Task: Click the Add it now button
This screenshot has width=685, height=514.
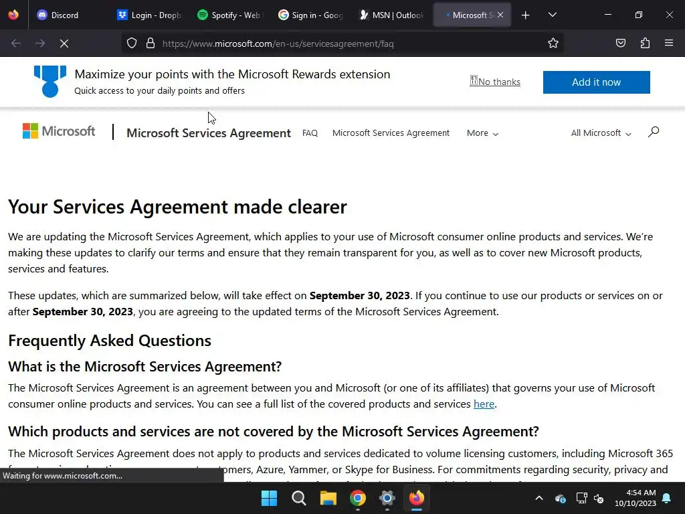Action: pos(596,82)
